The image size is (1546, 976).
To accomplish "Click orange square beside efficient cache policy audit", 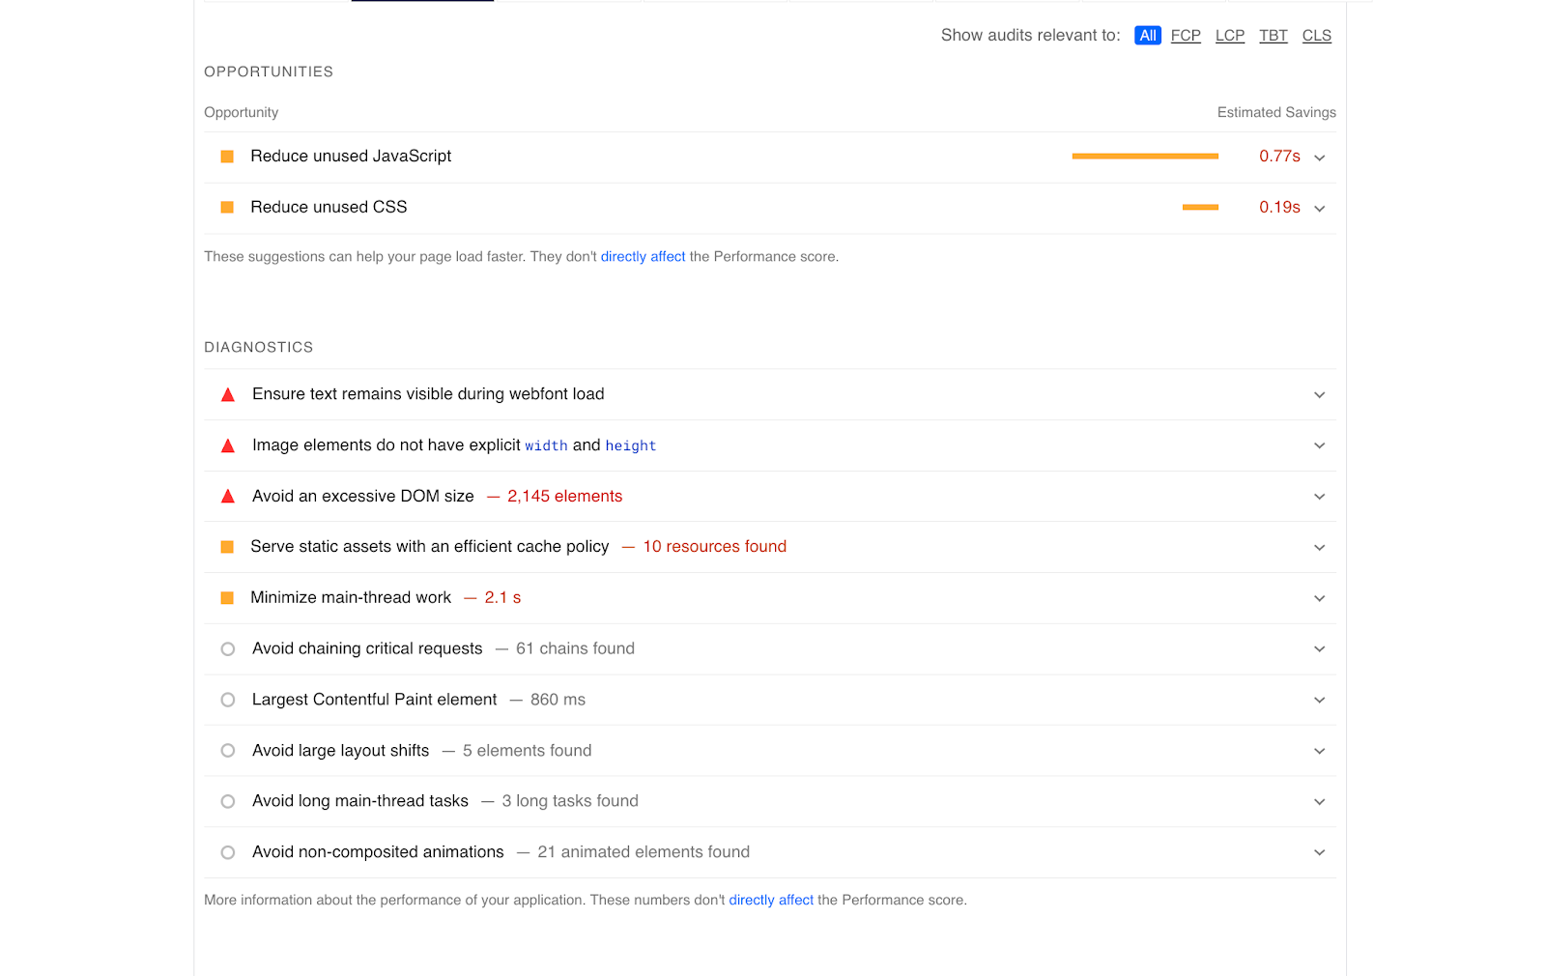I will click(x=227, y=547).
